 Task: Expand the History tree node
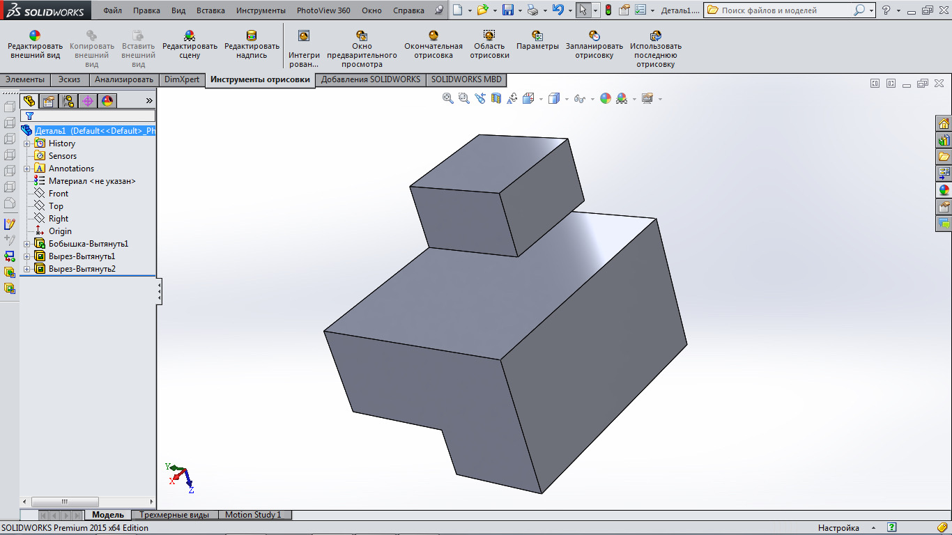[x=27, y=144]
